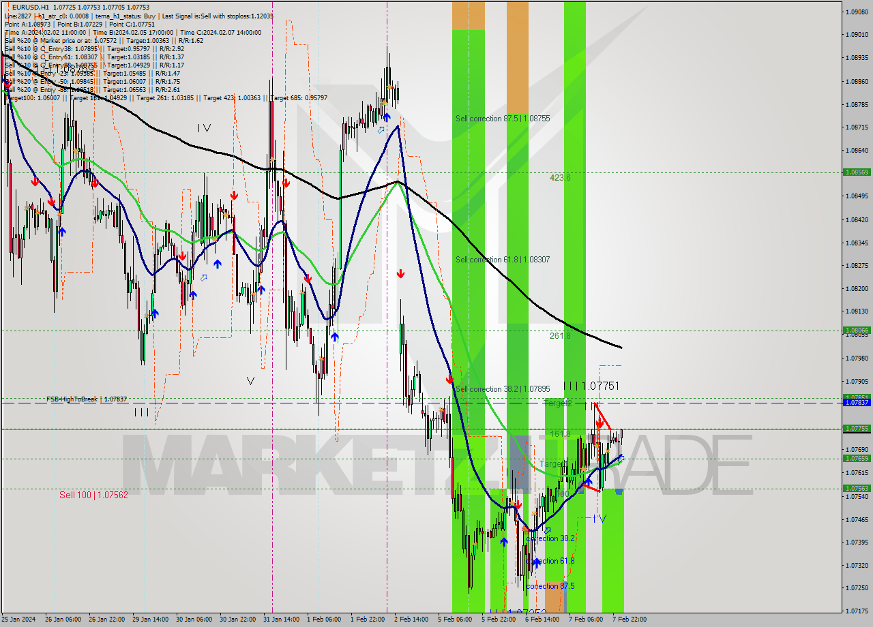Click the 1.09010 price axis value

857,34
